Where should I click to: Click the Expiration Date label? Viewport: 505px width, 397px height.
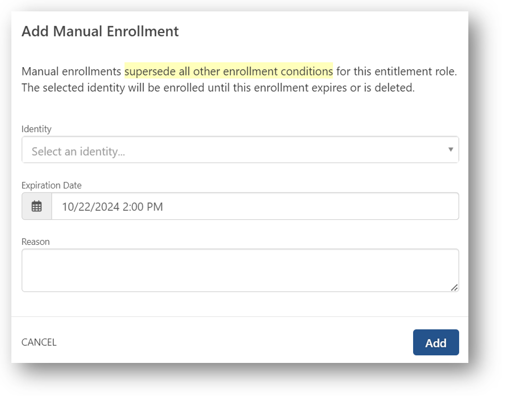pos(51,185)
